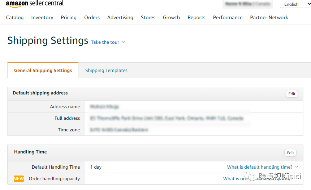
Task: Click the Shipping Settings page title
Action: click(x=48, y=41)
